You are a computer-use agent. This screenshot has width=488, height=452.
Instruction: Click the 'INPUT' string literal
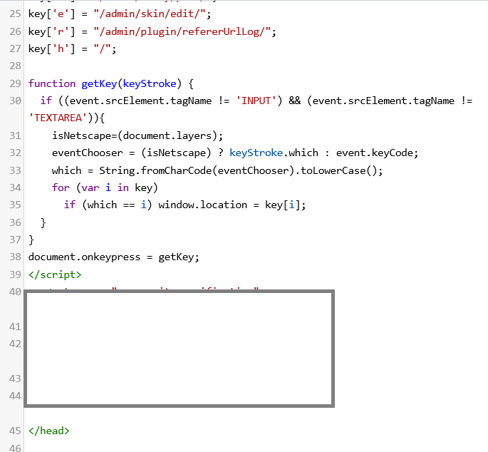pos(256,101)
